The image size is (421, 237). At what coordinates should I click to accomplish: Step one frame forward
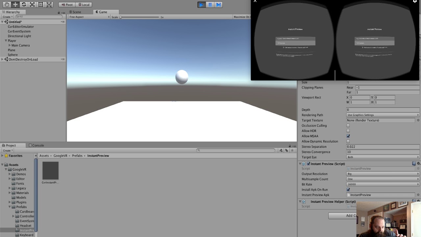[x=218, y=5]
